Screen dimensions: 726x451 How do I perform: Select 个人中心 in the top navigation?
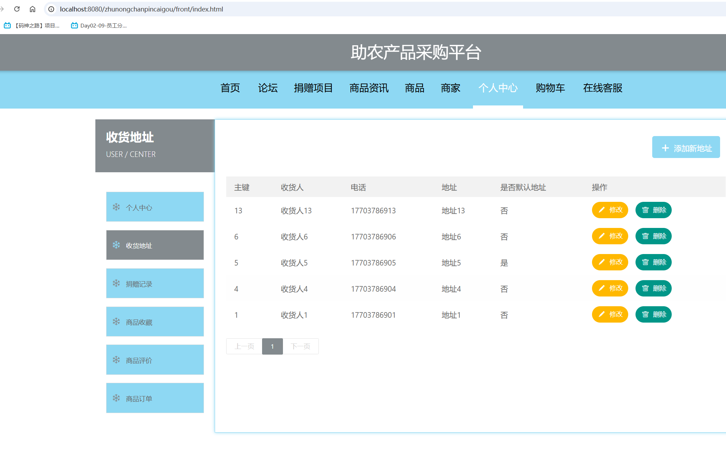click(x=498, y=88)
